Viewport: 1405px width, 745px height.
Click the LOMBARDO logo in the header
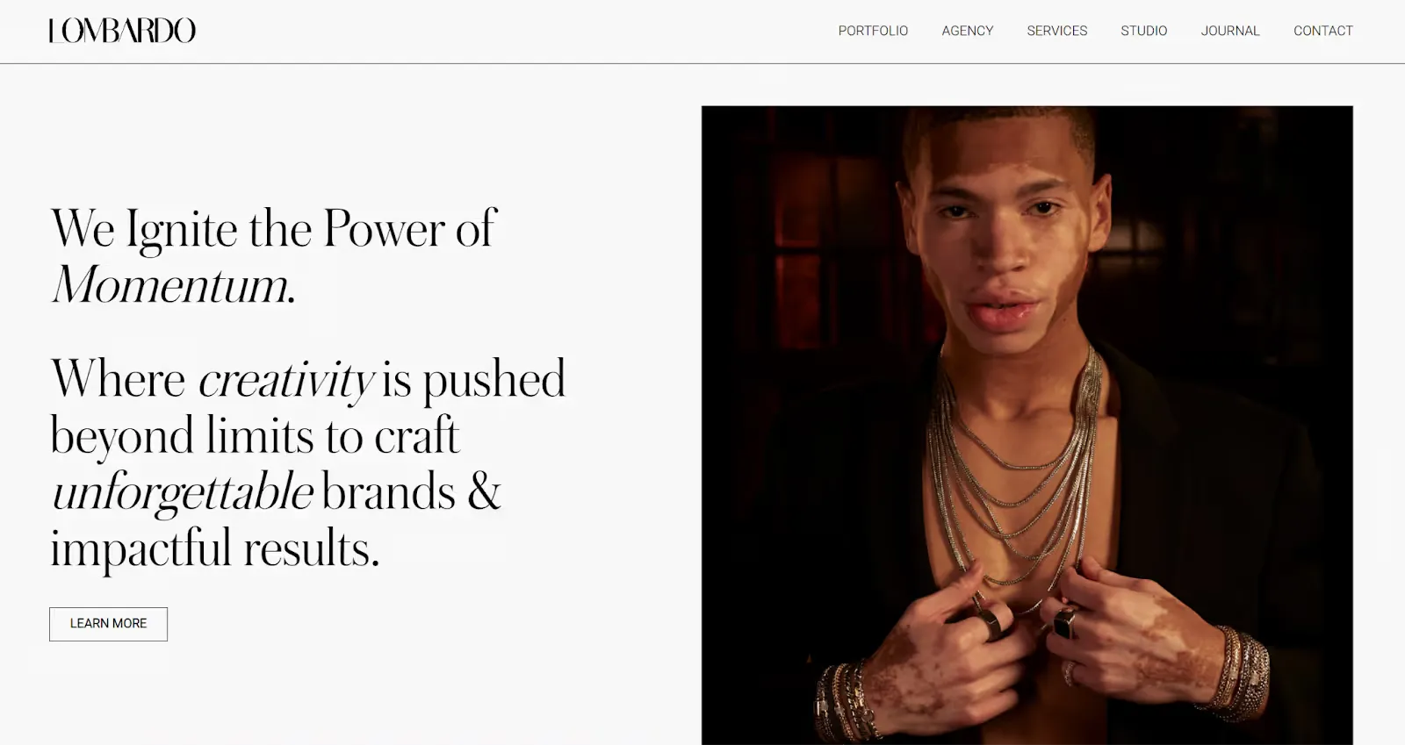122,31
